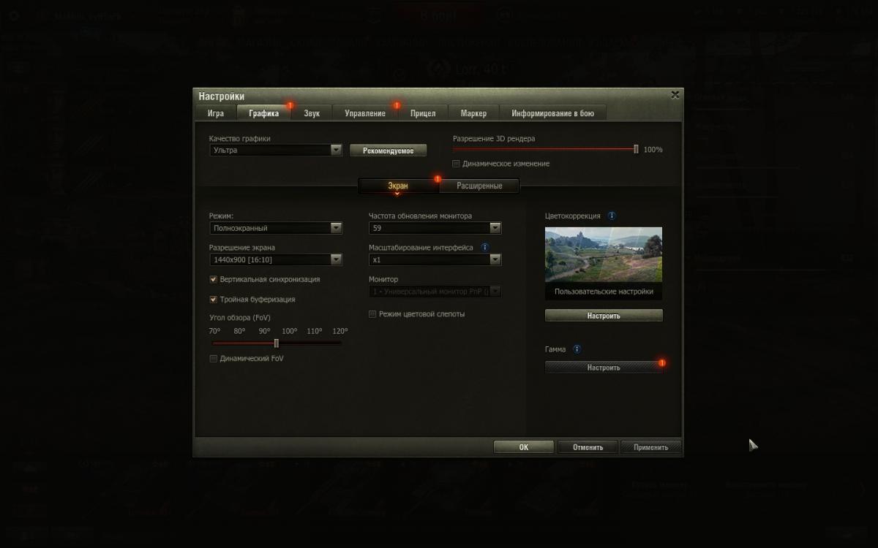Adjust Разрешение 3D рендера slider handle
The width and height of the screenshot is (878, 548).
636,149
